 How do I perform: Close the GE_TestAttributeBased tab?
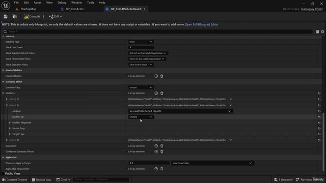tap(145, 9)
